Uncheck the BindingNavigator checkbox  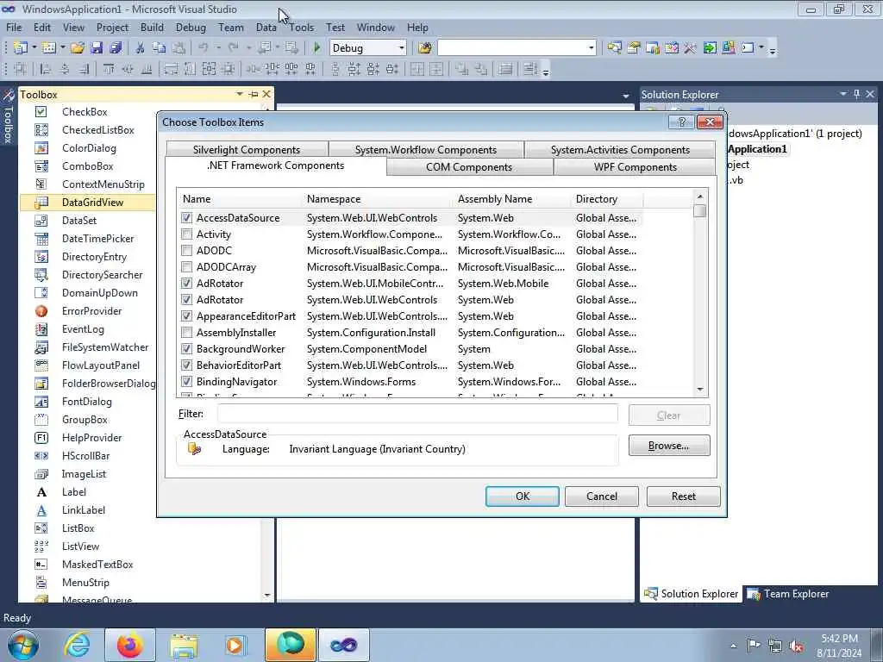click(186, 382)
